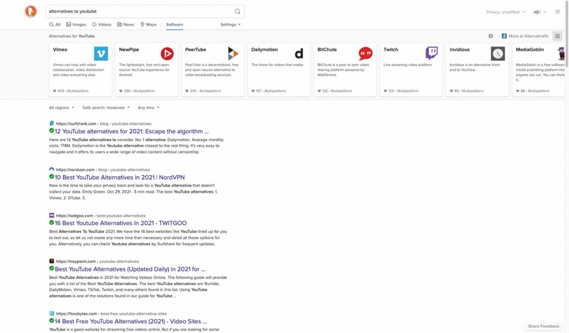Switch to the Images tab

76,25
